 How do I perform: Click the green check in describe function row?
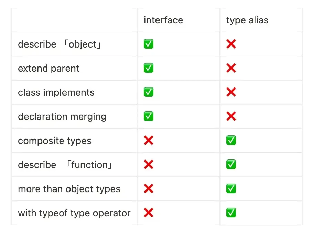(x=231, y=165)
